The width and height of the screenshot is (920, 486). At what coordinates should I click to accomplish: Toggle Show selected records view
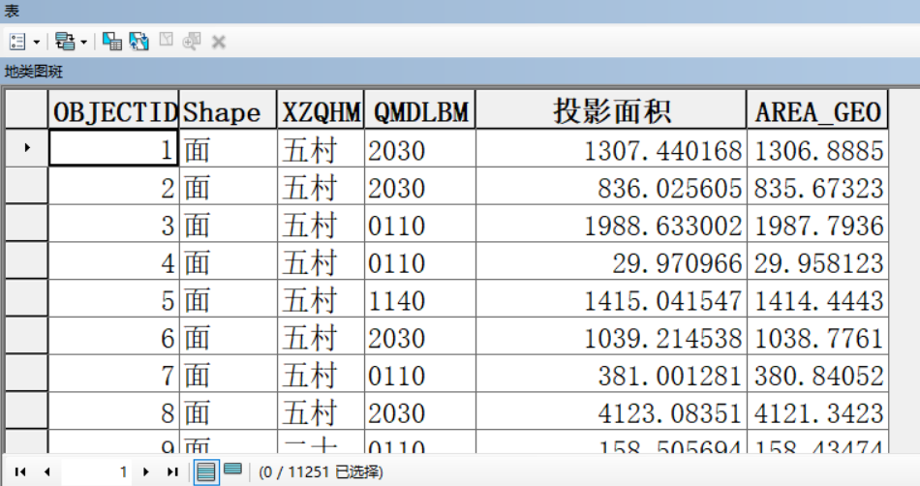(x=232, y=471)
